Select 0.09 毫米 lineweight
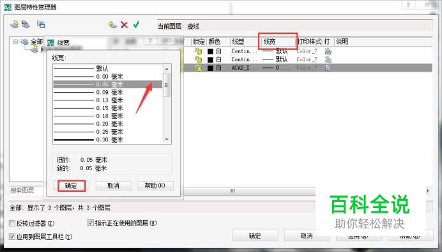The height and width of the screenshot is (252, 442). [108, 92]
